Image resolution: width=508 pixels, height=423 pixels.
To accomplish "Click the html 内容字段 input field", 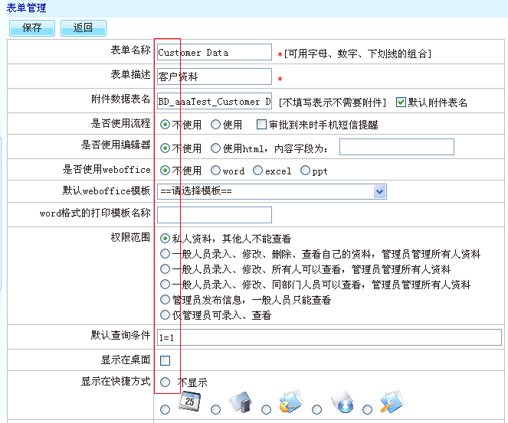I will tap(397, 147).
